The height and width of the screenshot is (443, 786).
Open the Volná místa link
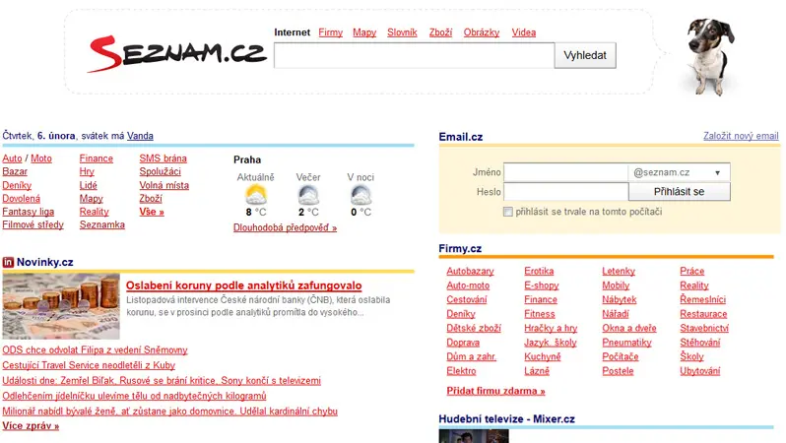(x=164, y=185)
